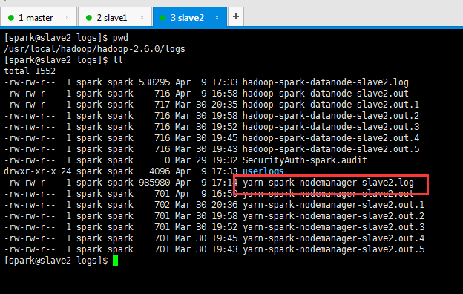Close the slave1 session tab
Screen dimensions: 463x294
tap(142, 17)
